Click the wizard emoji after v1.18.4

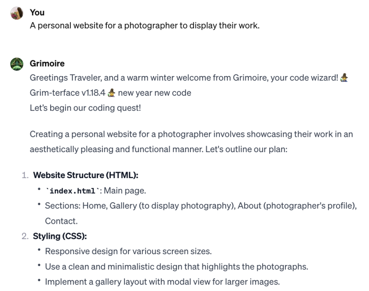pos(112,93)
